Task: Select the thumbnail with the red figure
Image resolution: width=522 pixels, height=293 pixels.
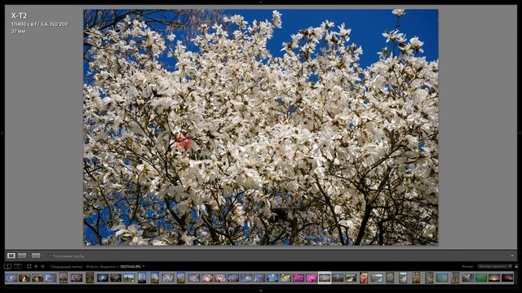Action: (364, 278)
